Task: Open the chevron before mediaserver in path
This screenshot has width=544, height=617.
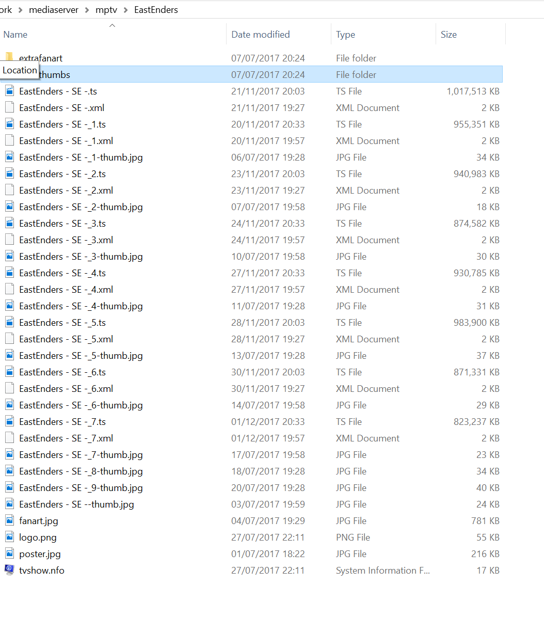Action: [21, 10]
